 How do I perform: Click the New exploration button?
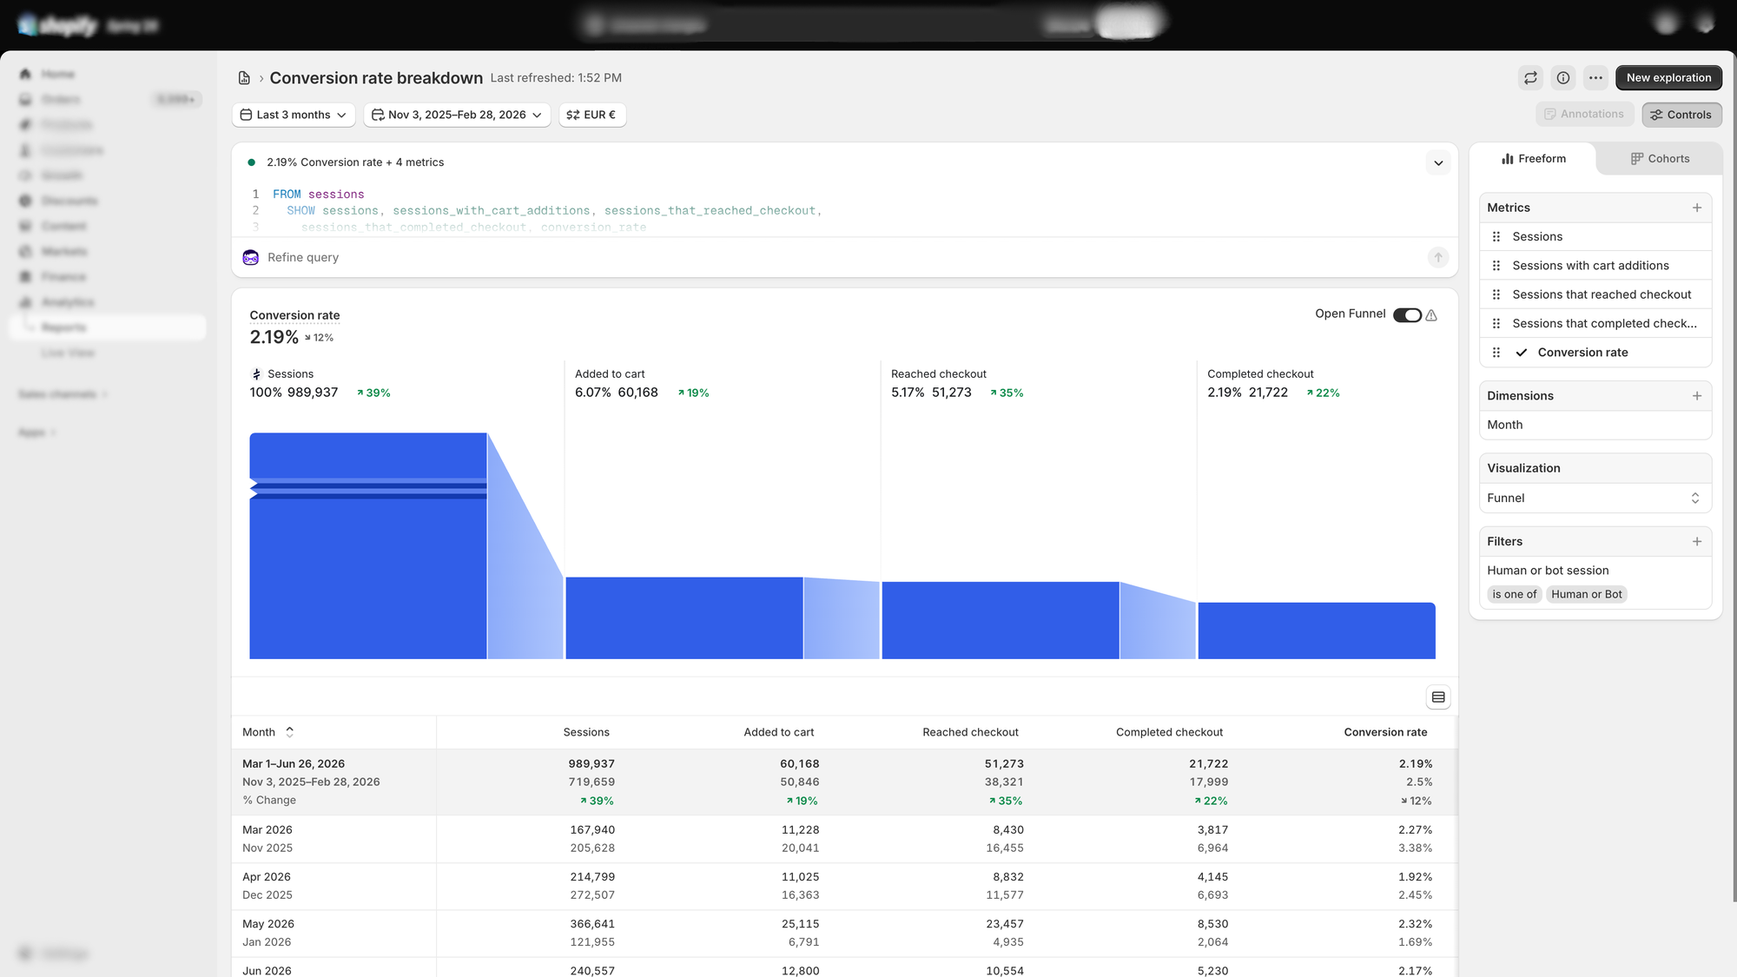pos(1668,78)
